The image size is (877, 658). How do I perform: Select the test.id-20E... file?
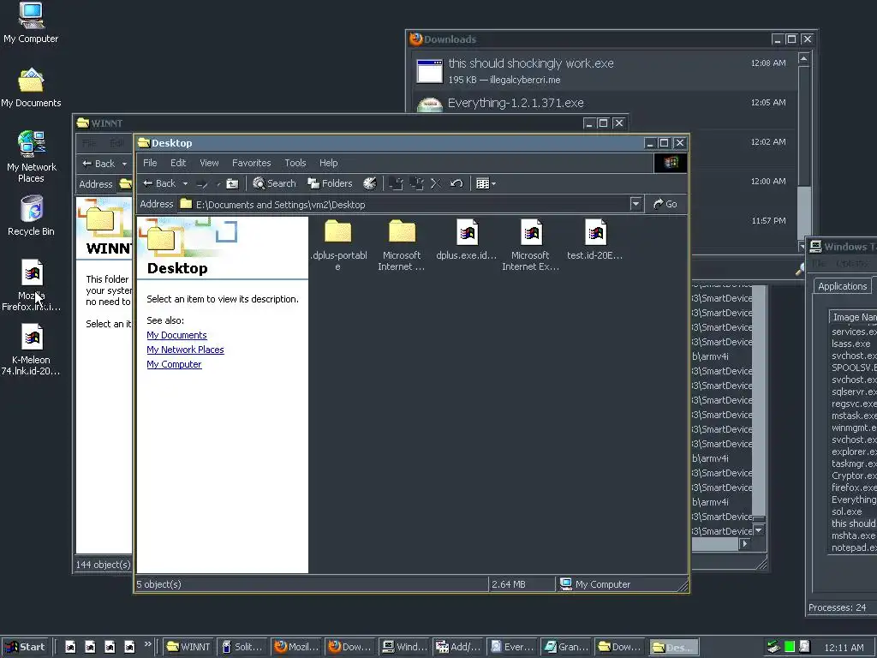pyautogui.click(x=595, y=240)
